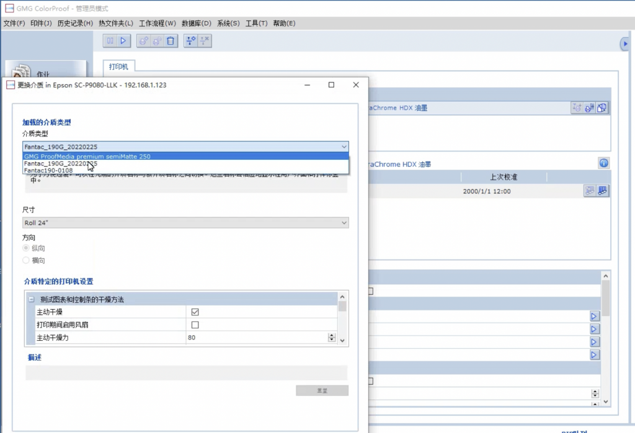The height and width of the screenshot is (433, 635).
Task: Click the second greyed printer icon before trash
Action: 157,40
